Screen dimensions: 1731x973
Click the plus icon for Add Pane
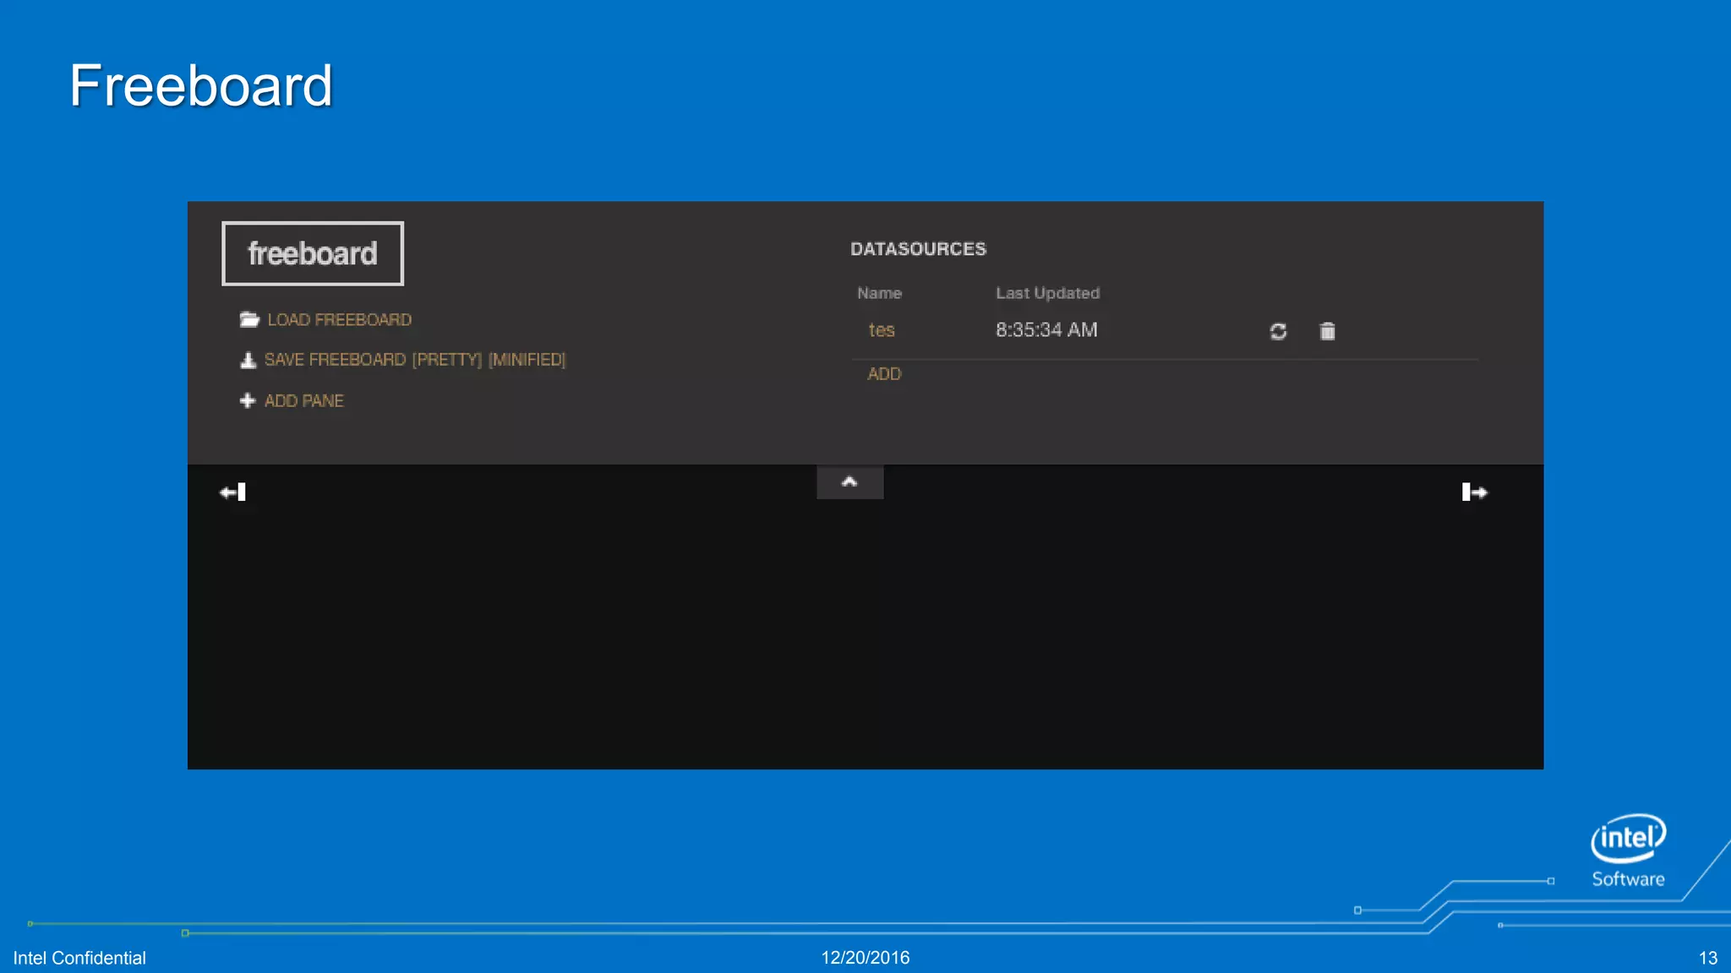(x=248, y=400)
